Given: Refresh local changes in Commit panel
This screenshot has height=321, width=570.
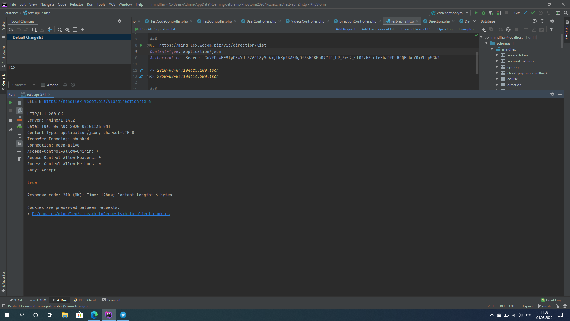Looking at the screenshot, I should click(x=11, y=29).
